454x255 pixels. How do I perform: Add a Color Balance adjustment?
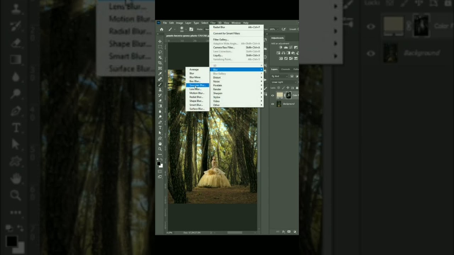click(283, 53)
